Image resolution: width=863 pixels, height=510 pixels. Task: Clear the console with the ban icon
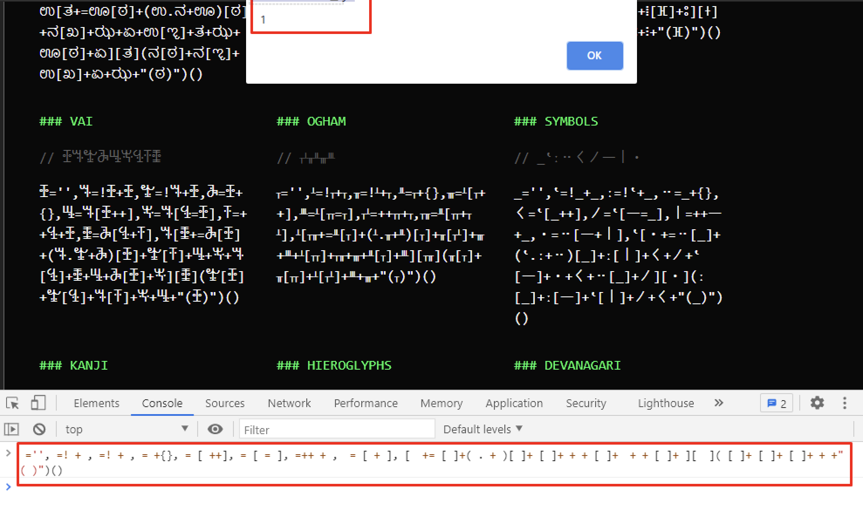(39, 429)
